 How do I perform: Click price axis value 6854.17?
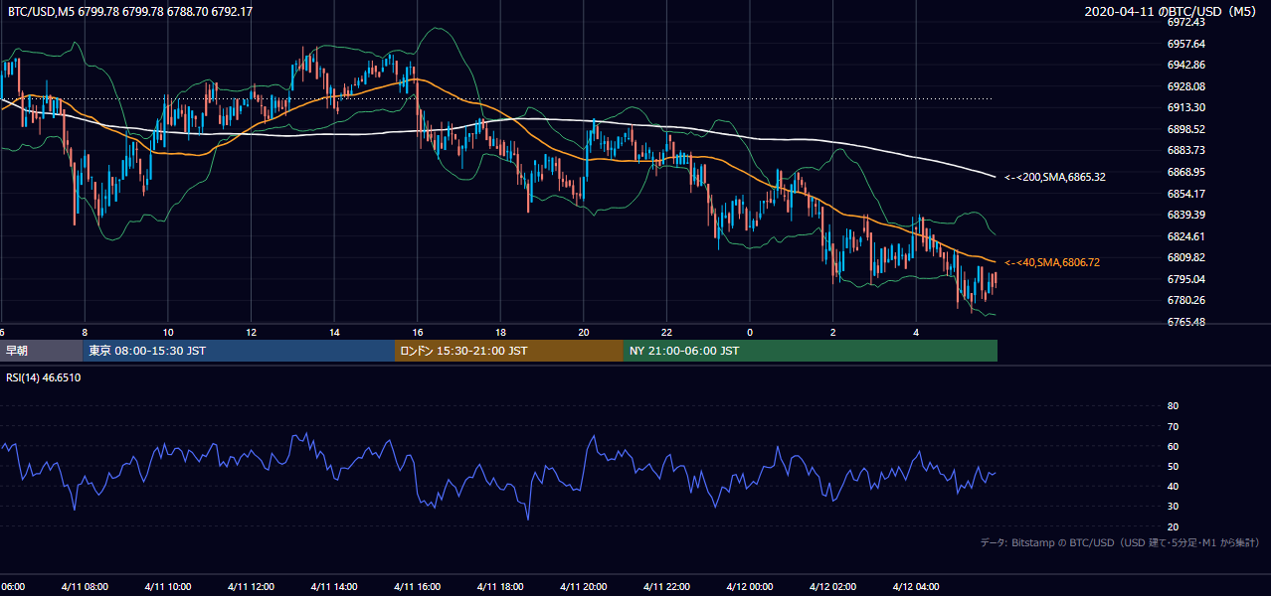[x=1186, y=194]
